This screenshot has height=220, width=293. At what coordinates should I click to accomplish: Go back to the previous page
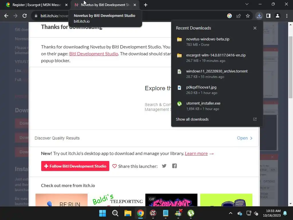pos(6,16)
